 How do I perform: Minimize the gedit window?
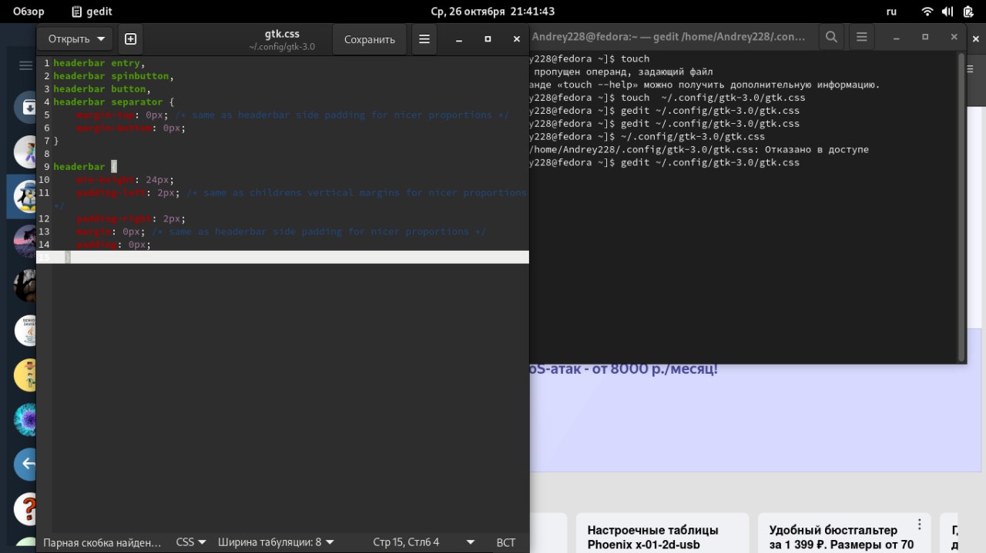coord(458,39)
